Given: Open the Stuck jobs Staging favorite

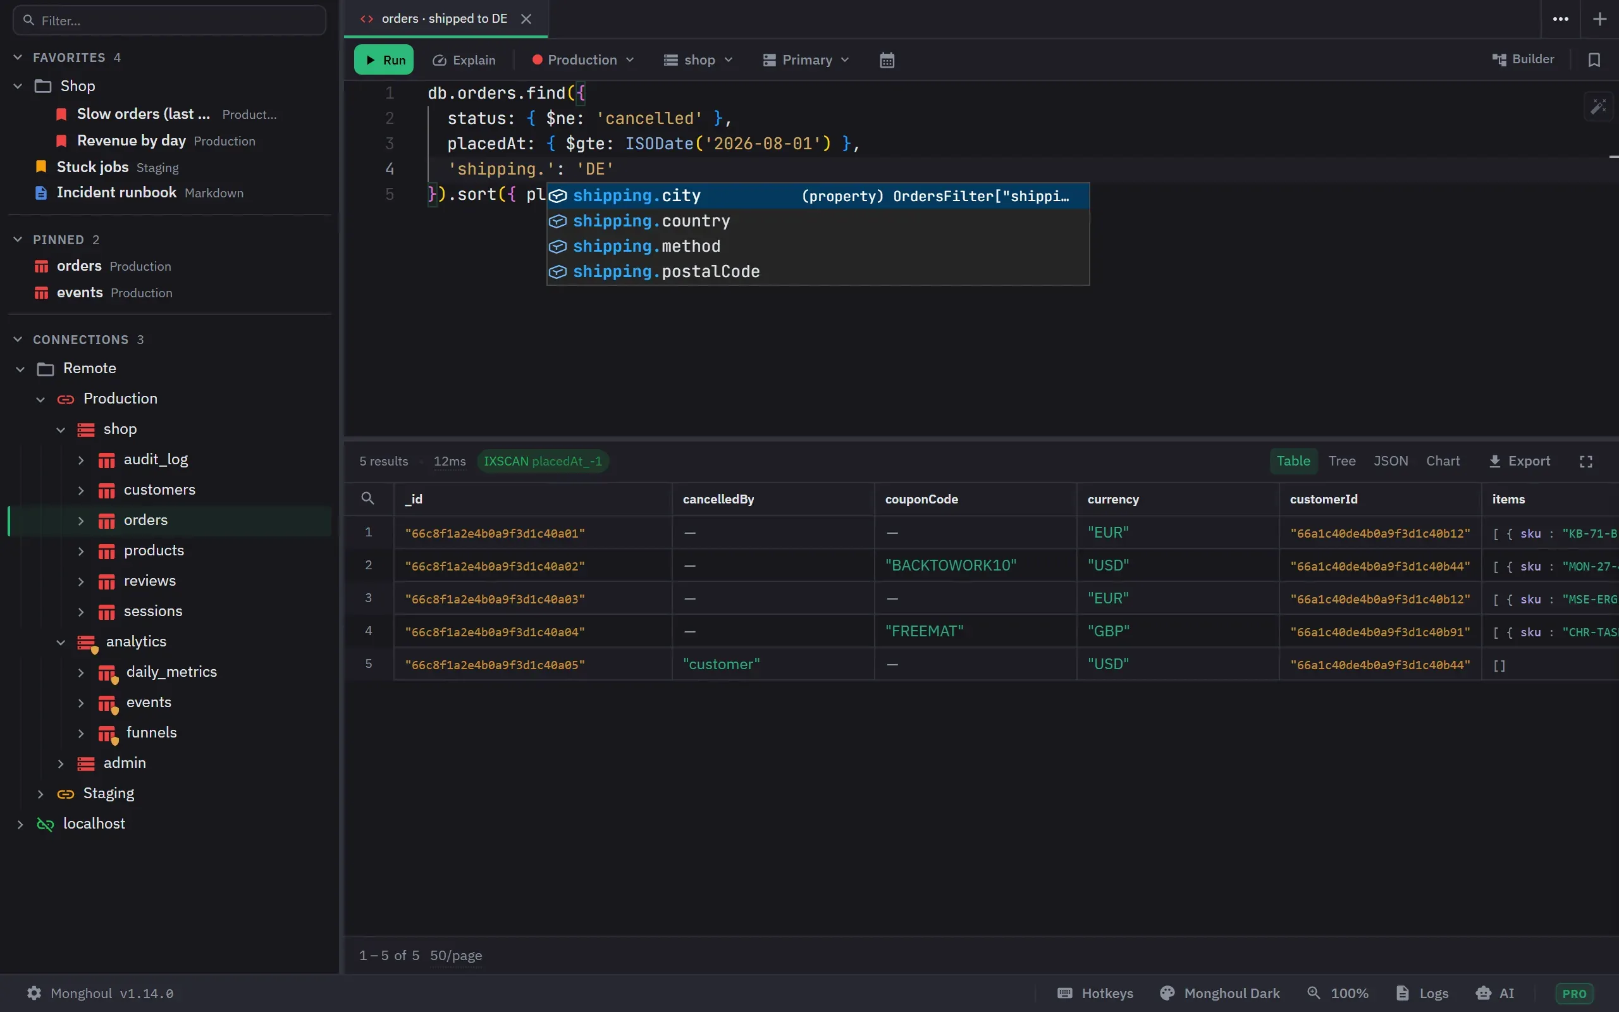Looking at the screenshot, I should 107,166.
